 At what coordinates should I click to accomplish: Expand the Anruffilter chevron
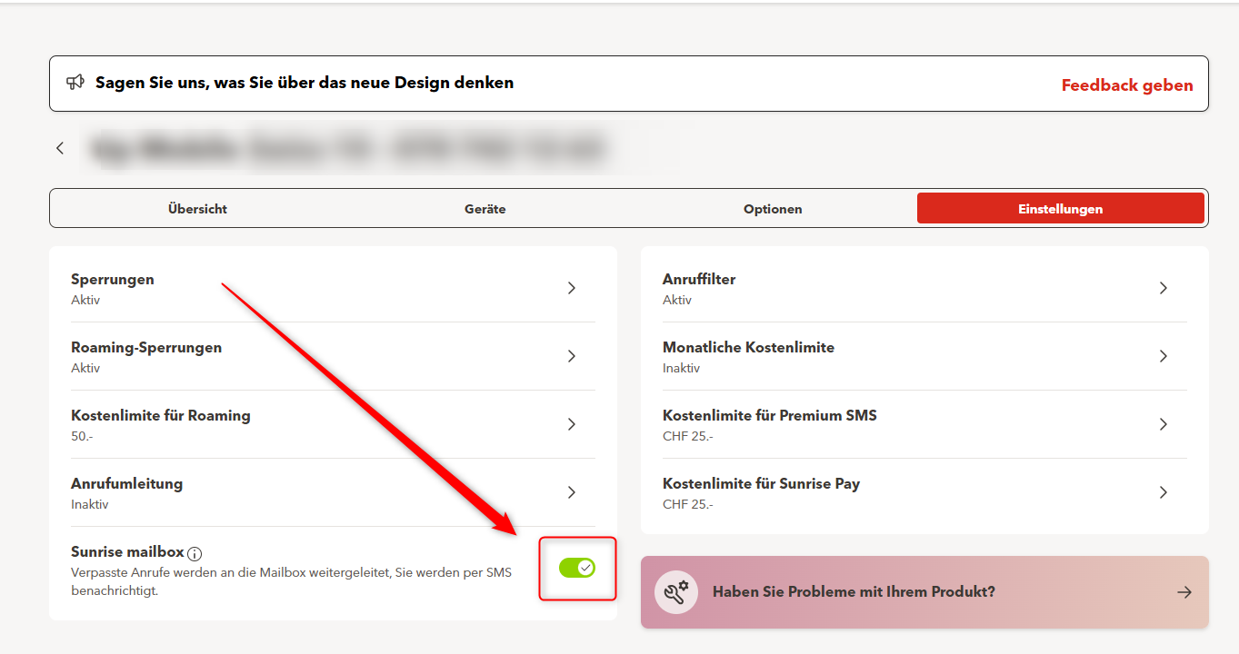tap(1163, 288)
